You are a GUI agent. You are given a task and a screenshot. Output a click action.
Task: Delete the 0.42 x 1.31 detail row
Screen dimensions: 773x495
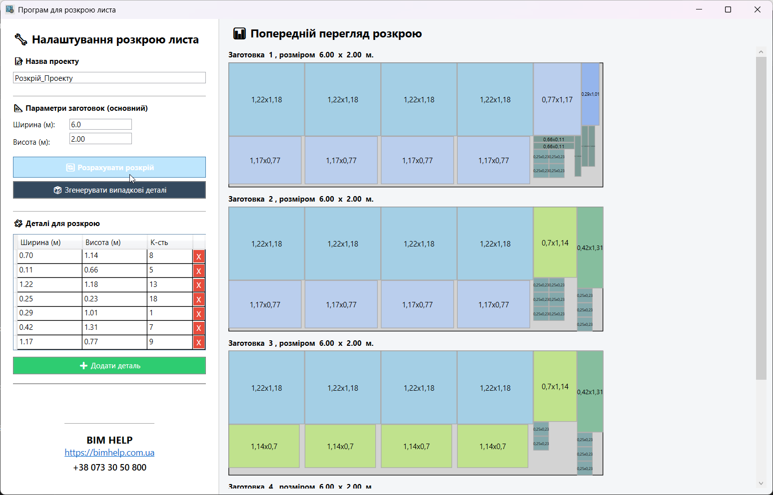pyautogui.click(x=199, y=328)
